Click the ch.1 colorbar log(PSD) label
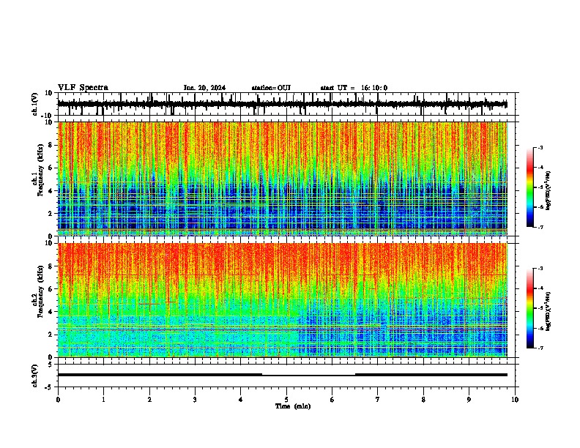Screen dimensions: 580x448 (549, 191)
